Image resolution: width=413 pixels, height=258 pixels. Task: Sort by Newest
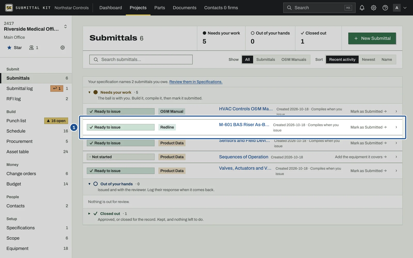[x=368, y=60]
